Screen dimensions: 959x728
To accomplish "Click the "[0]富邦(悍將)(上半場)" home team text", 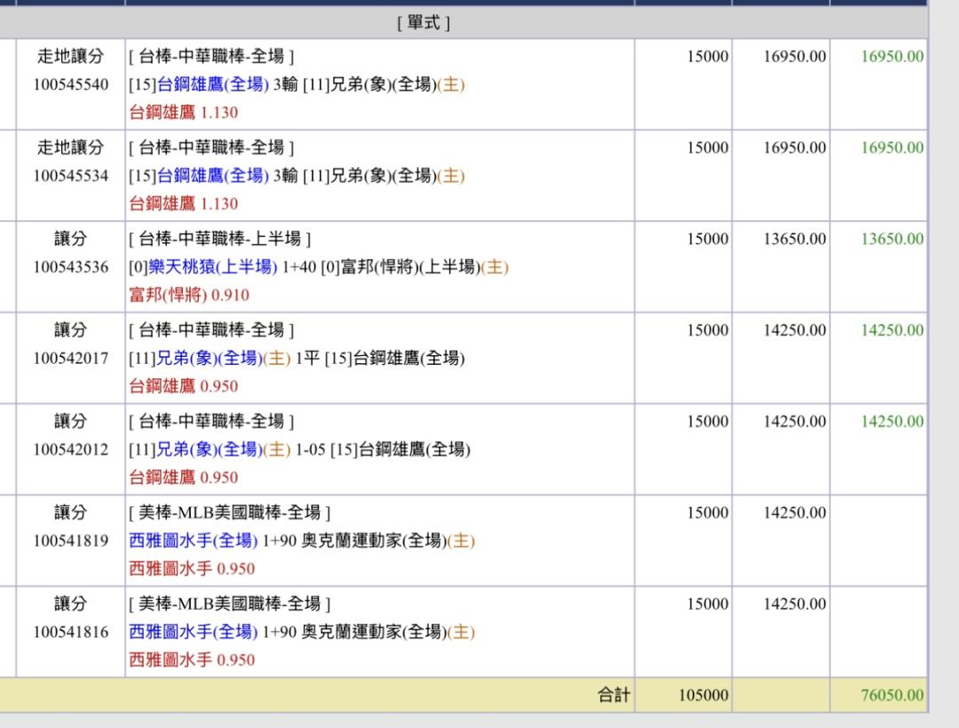I will (400, 267).
